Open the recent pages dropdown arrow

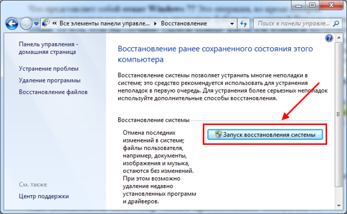[36, 24]
